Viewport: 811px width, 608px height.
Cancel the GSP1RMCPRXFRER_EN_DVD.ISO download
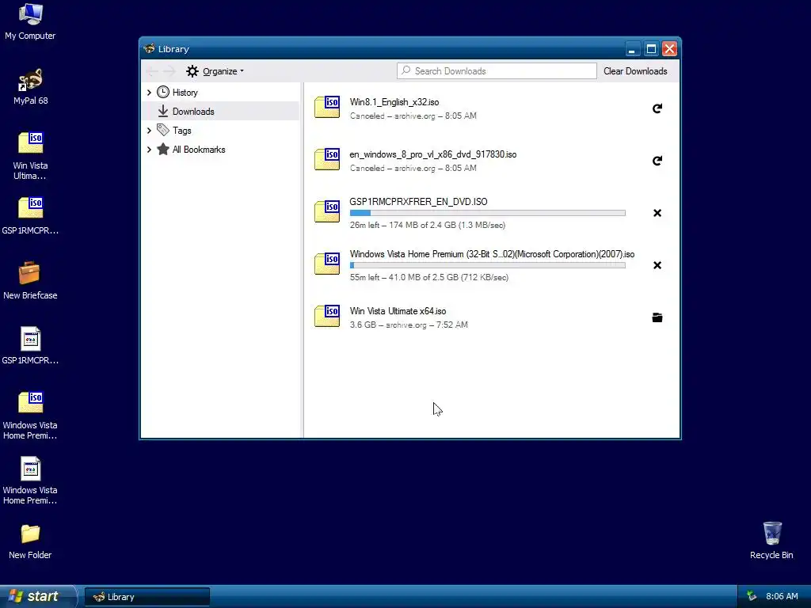(657, 213)
